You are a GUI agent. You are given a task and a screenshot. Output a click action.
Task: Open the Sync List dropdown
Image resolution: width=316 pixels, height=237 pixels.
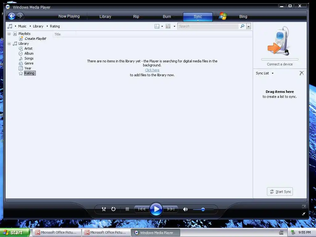(x=272, y=73)
